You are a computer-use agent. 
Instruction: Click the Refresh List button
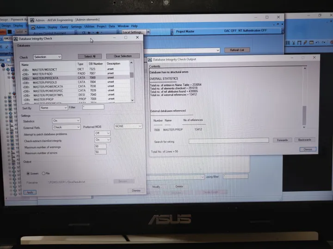tap(237, 50)
